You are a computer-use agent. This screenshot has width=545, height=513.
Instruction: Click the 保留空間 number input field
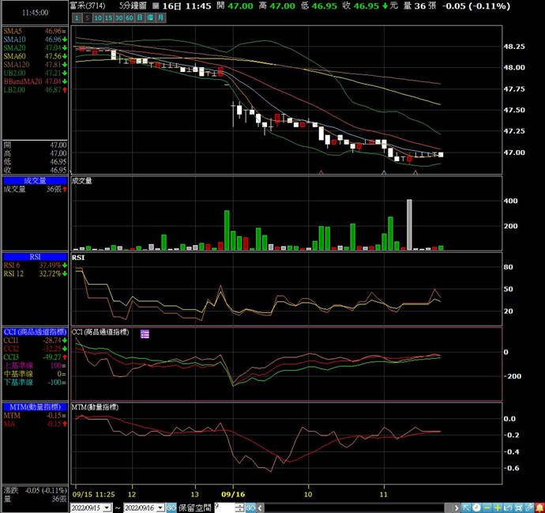click(x=225, y=507)
